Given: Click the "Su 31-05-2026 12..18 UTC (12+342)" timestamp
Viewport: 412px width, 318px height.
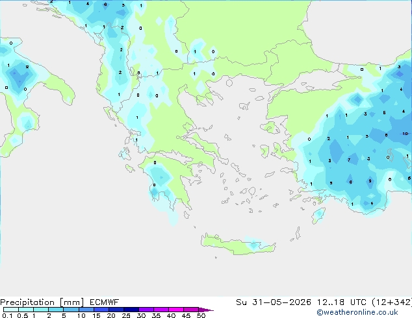Looking at the screenshot, I should 324,302.
